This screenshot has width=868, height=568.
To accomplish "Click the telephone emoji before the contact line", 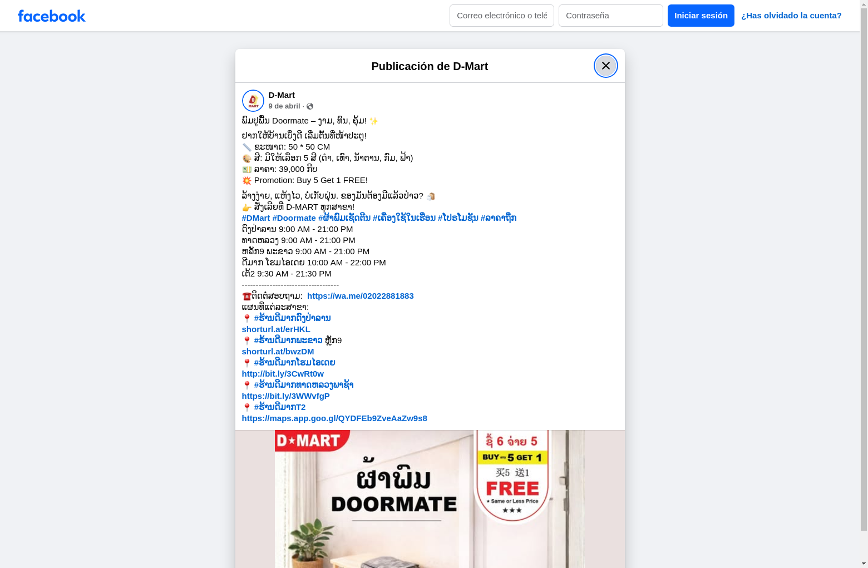I will pos(246,297).
